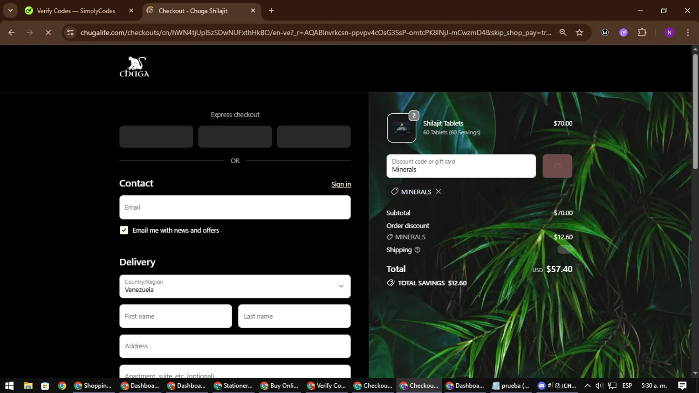Click the Last name field
The height and width of the screenshot is (393, 699).
pos(295,316)
